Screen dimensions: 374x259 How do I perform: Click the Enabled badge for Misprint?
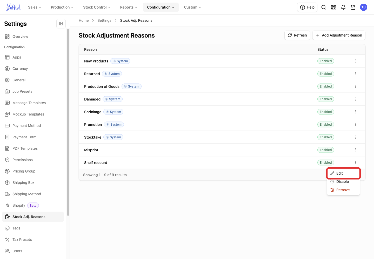[326, 150]
